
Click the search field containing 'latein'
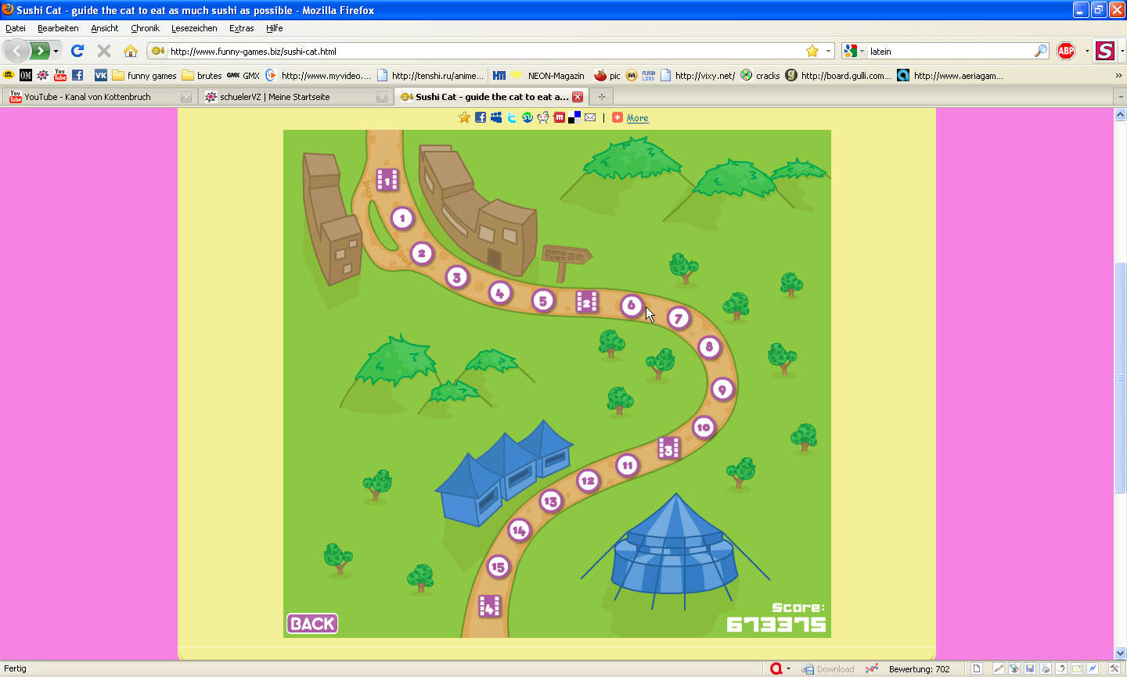(950, 51)
